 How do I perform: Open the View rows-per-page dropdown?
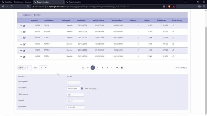click(43, 68)
